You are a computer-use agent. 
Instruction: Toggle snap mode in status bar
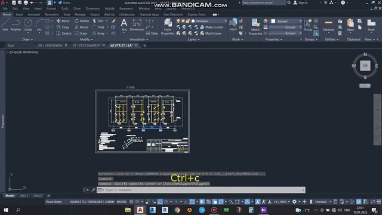137,202
